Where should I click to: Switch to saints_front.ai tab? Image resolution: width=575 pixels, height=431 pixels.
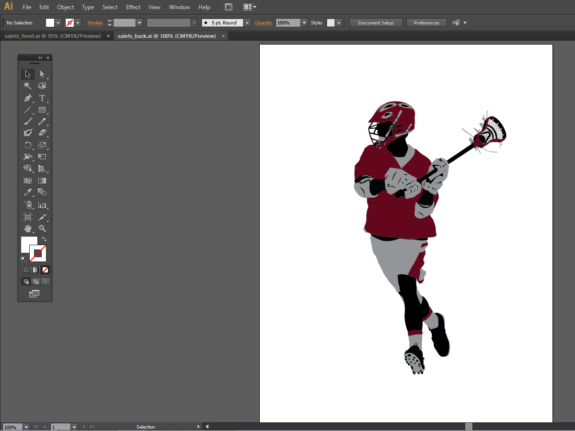pyautogui.click(x=53, y=36)
